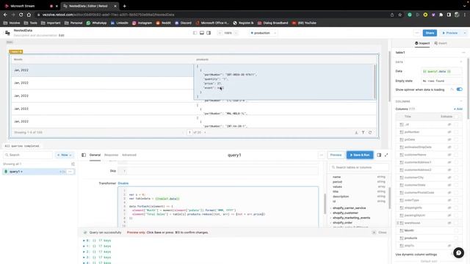The width and height of the screenshot is (470, 264).
Task: Click the query list sort icon
Action: coord(73,164)
